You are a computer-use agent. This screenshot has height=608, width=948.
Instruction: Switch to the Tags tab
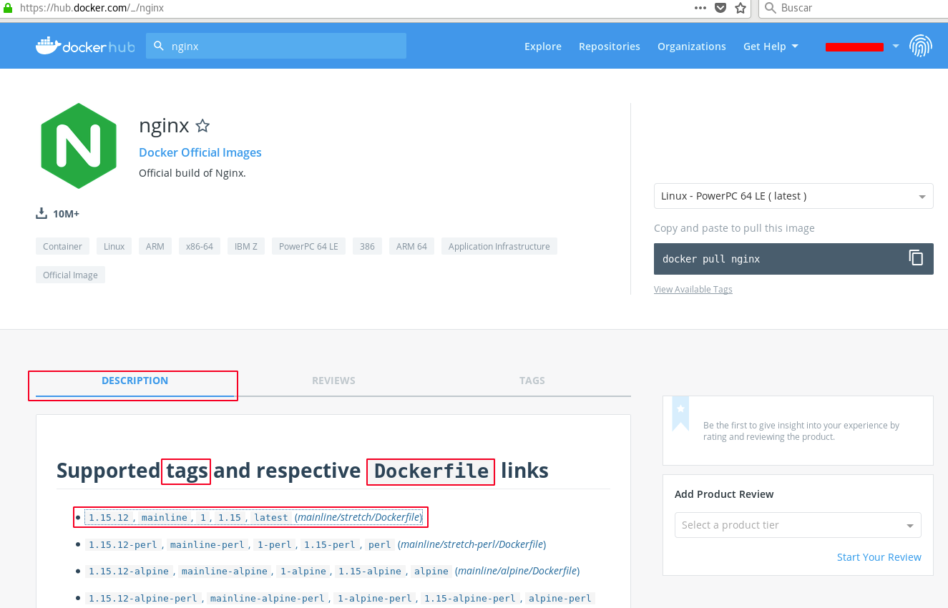coord(532,381)
